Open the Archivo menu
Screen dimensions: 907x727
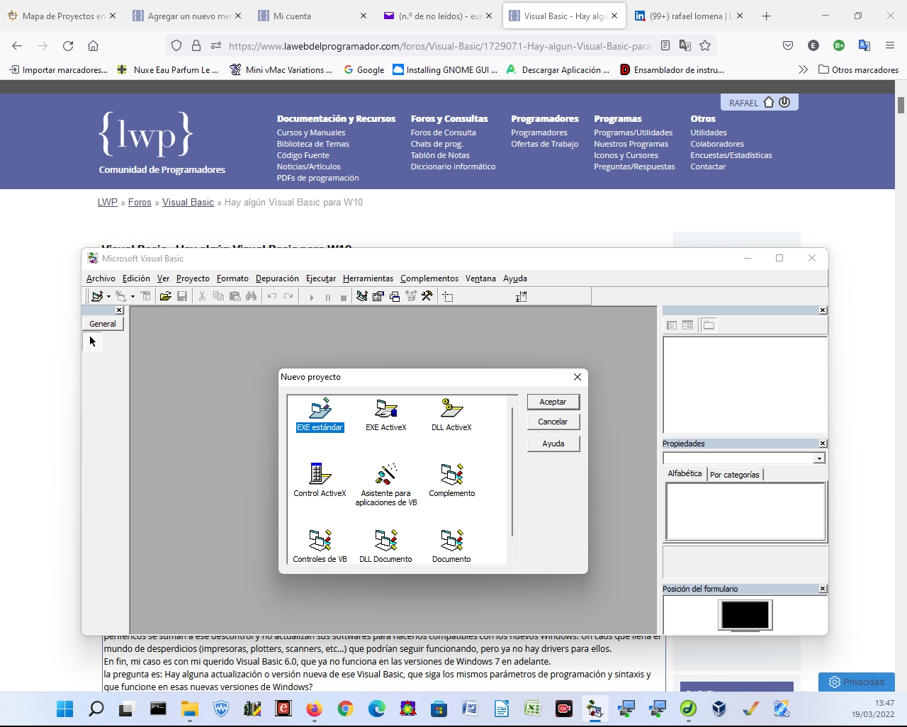pos(101,278)
